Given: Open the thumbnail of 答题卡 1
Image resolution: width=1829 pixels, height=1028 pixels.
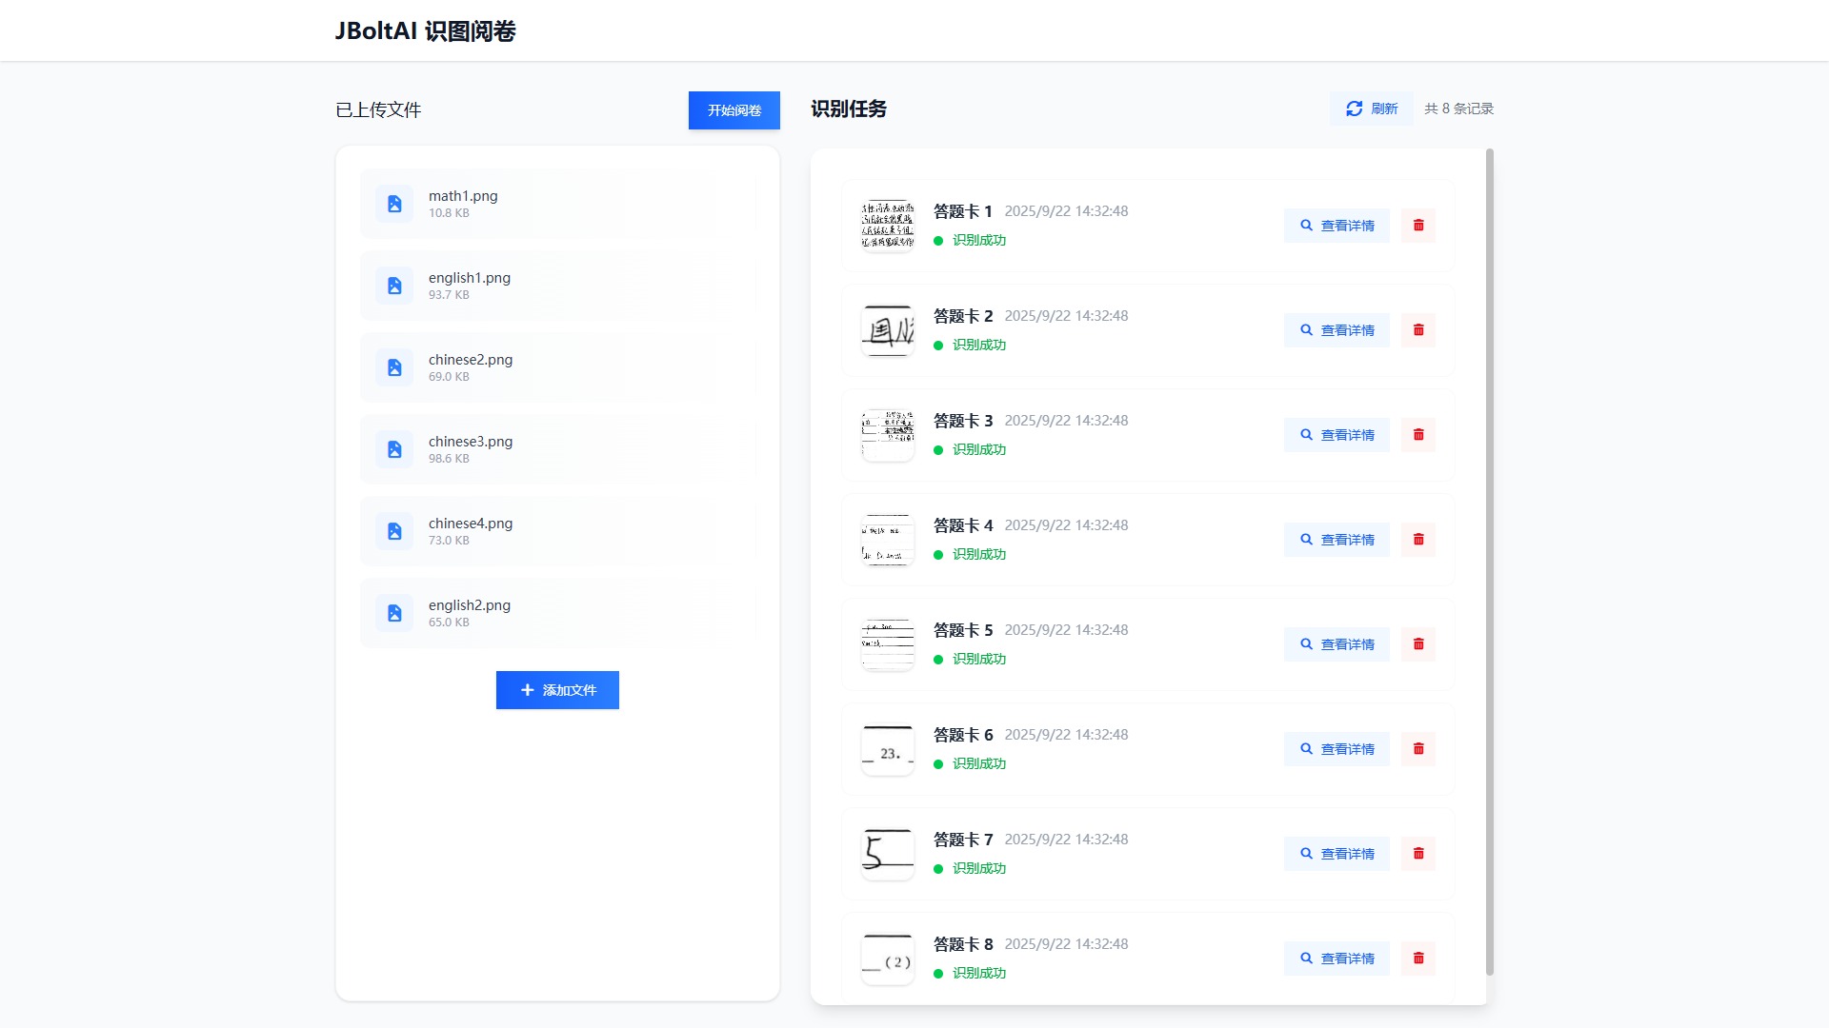Looking at the screenshot, I should (887, 226).
